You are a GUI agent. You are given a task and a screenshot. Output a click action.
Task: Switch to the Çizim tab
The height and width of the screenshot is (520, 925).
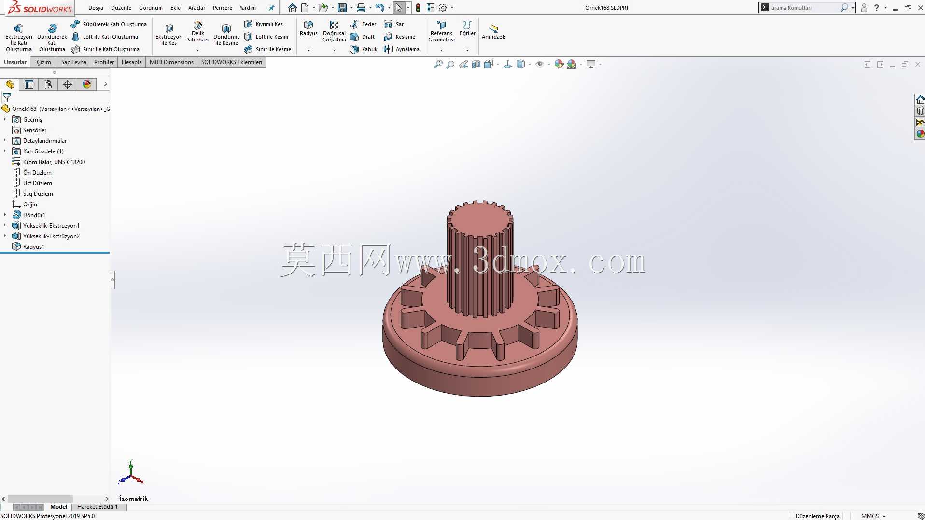43,62
